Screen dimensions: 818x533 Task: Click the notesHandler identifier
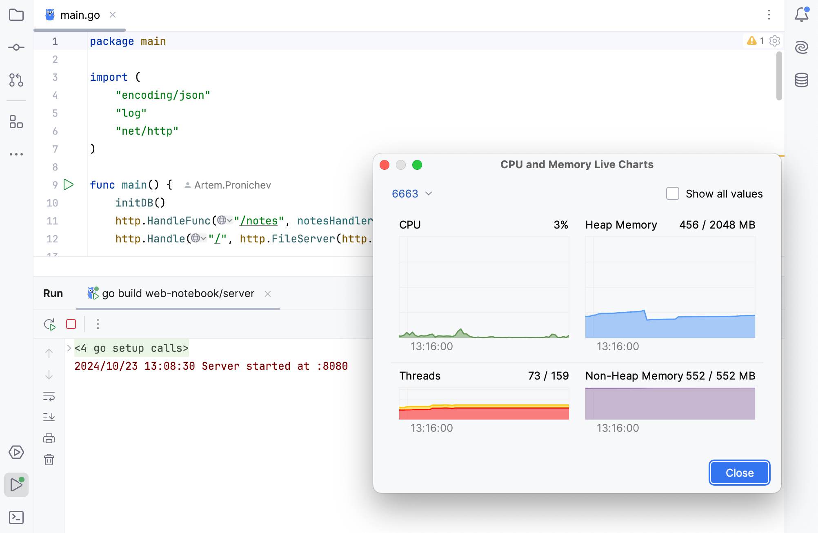click(335, 221)
